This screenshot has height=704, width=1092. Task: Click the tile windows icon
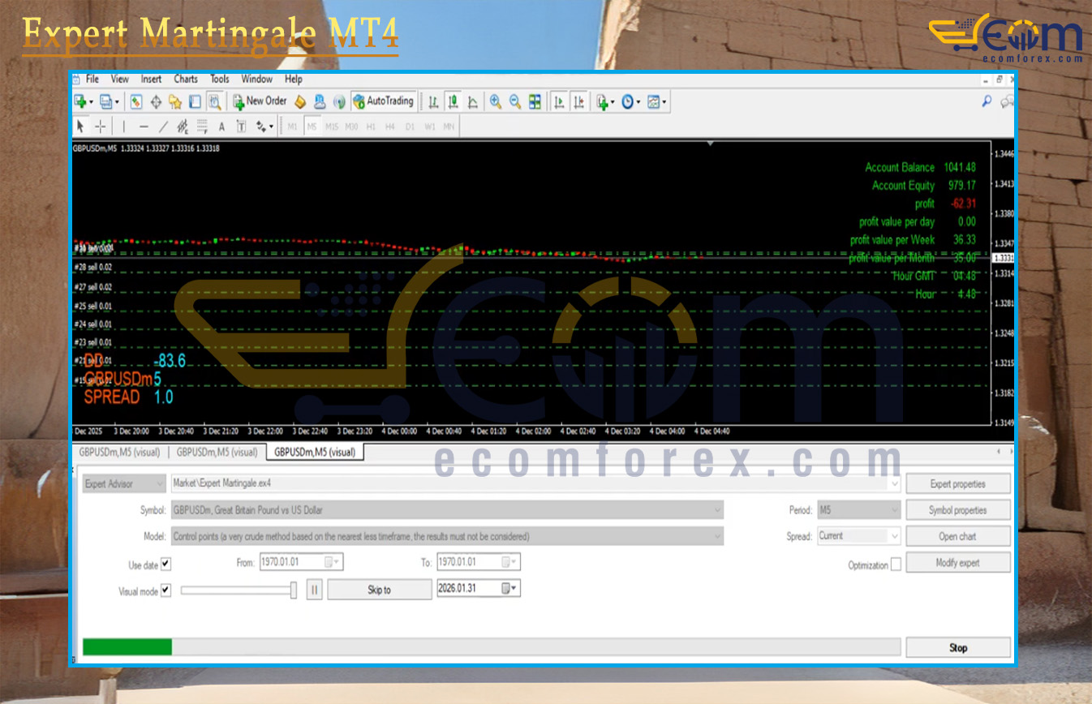click(x=535, y=101)
